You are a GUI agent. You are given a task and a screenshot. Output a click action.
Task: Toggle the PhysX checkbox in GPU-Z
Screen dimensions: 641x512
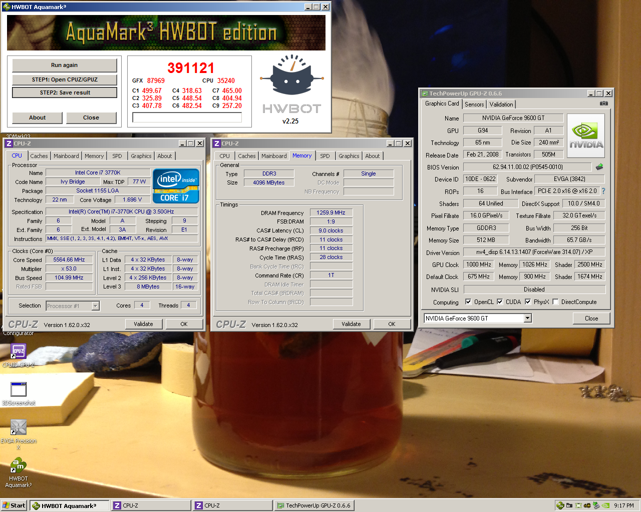(x=528, y=301)
